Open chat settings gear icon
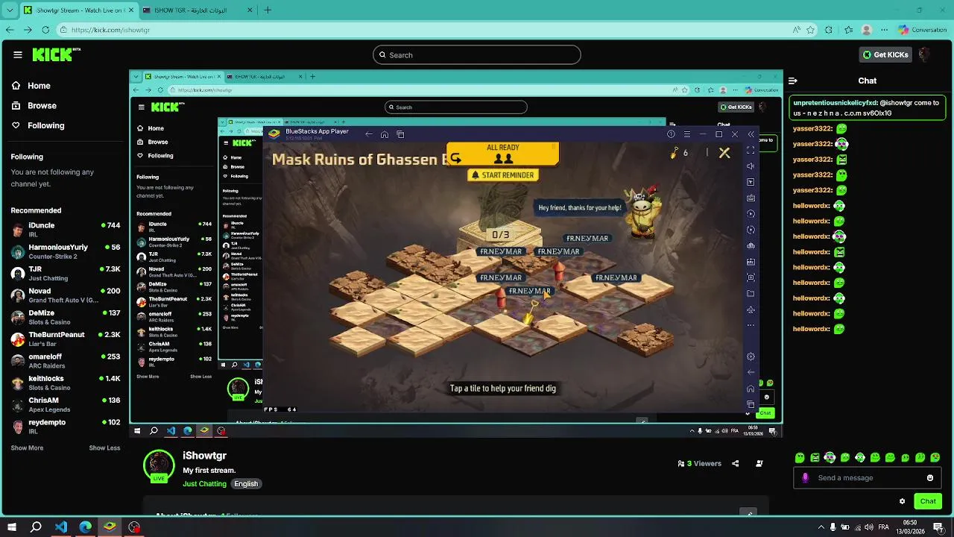The width and height of the screenshot is (954, 537). [902, 501]
